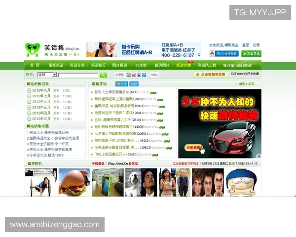The image size is (296, 237).
Task: Click the star 关注 follow button
Action: coord(121,84)
